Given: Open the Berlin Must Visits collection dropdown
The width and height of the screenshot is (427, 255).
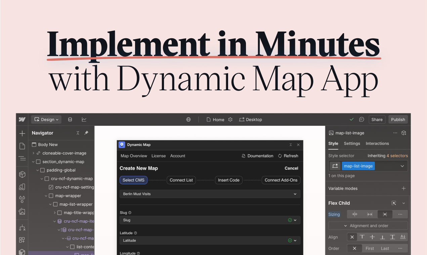Looking at the screenshot, I should [x=210, y=194].
